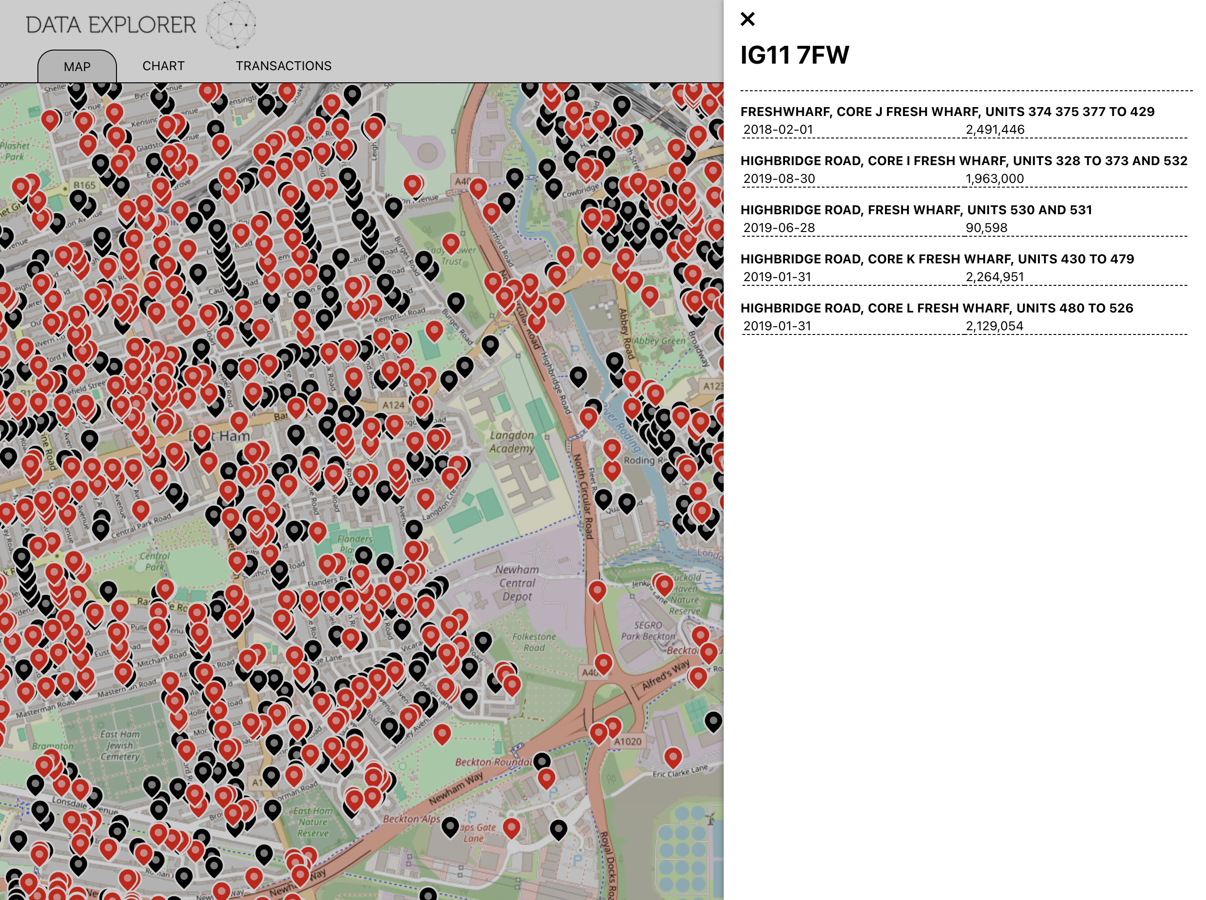Click red pin at A406 label near Alfred's Way

(603, 663)
